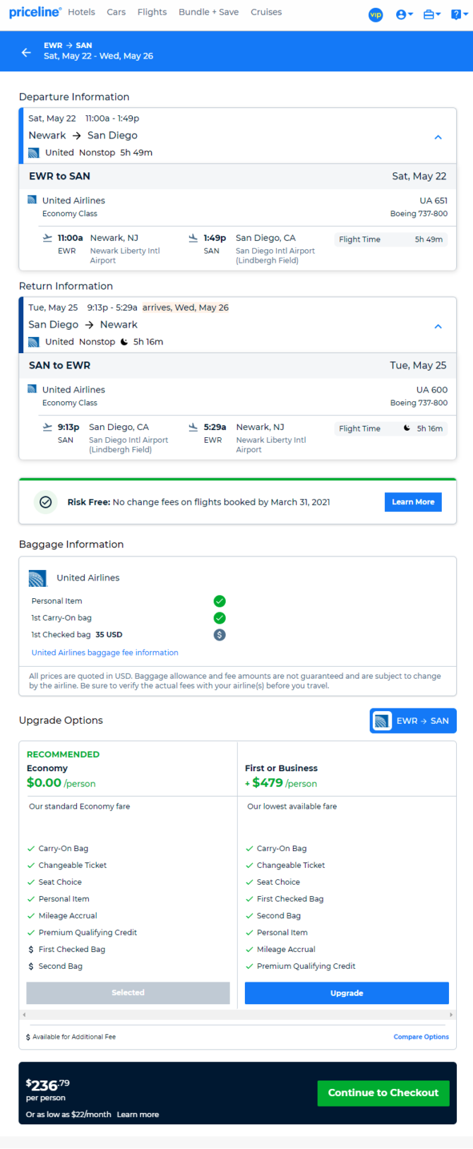Open the Hotels menu item
This screenshot has width=473, height=1149.
coord(81,12)
